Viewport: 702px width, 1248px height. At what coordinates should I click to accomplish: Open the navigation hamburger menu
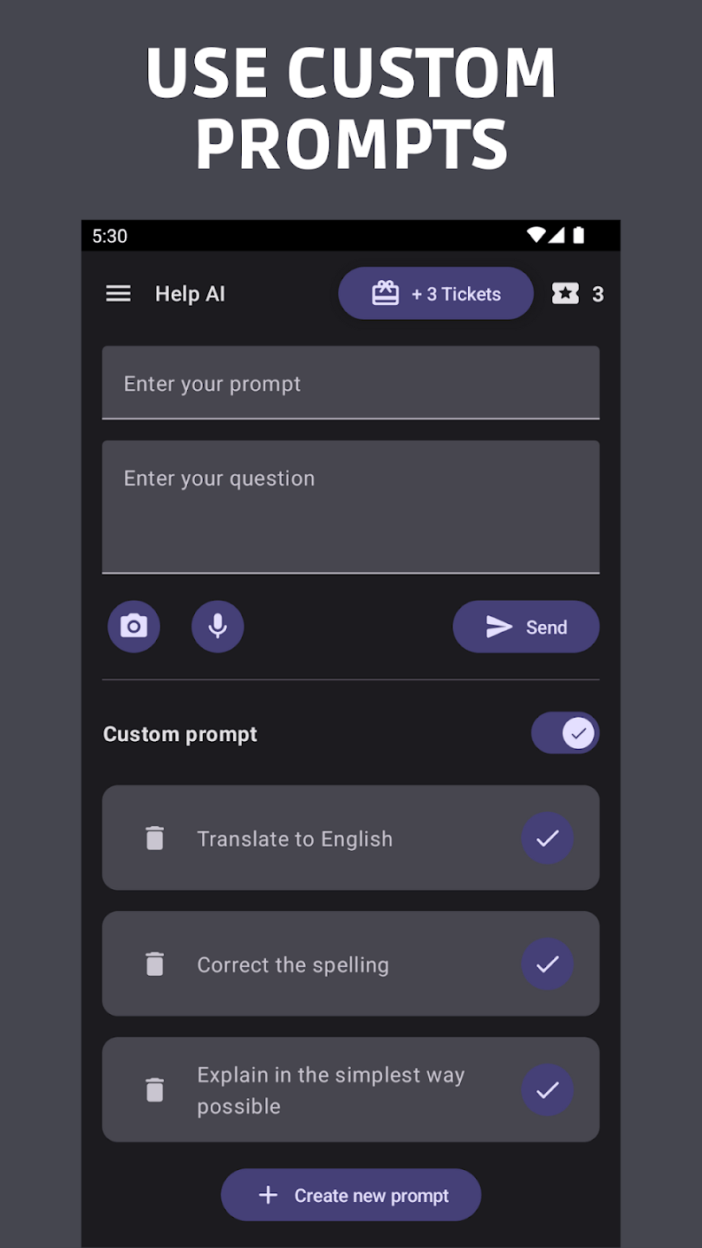(x=118, y=294)
